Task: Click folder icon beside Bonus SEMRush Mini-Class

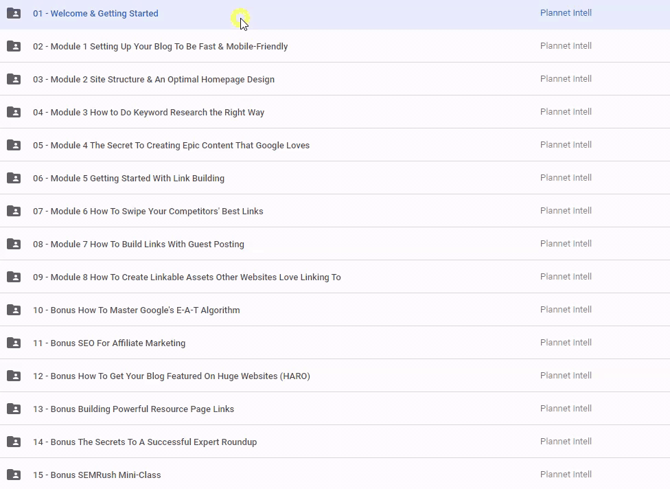Action: point(14,475)
